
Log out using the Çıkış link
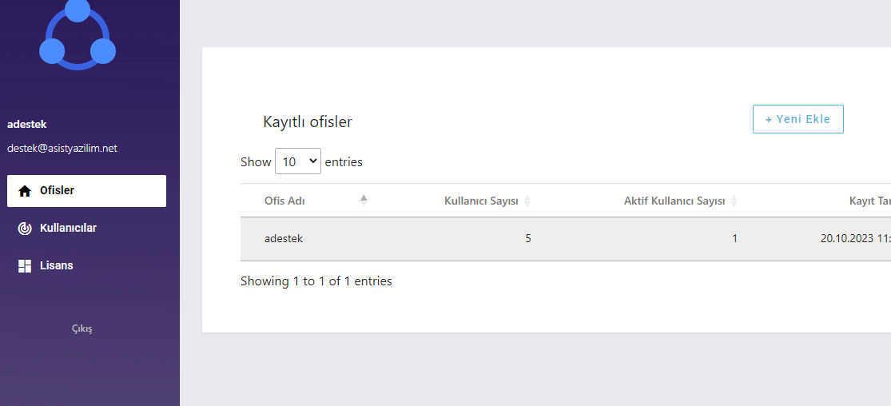tap(82, 328)
